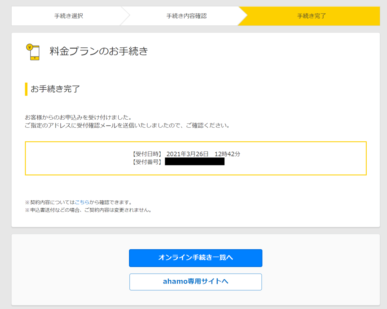Viewport: 387px width, 309px height.
Task: Open the ahamo専用サイトへ button
Action: click(196, 282)
